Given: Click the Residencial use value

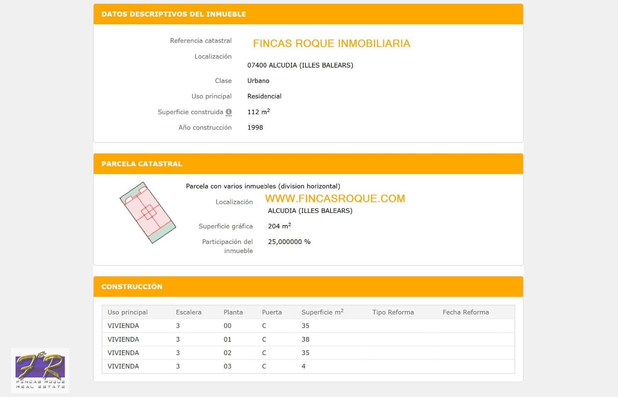Looking at the screenshot, I should [x=264, y=96].
